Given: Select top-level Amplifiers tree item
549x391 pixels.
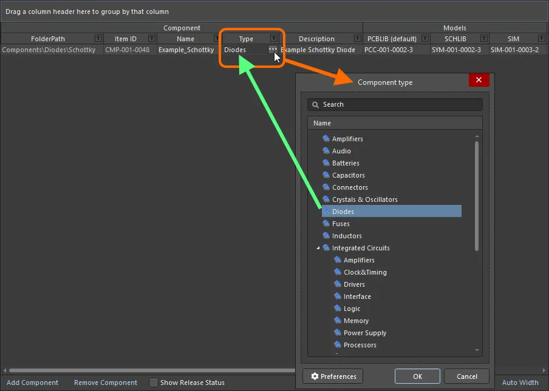Looking at the screenshot, I should pyautogui.click(x=347, y=139).
